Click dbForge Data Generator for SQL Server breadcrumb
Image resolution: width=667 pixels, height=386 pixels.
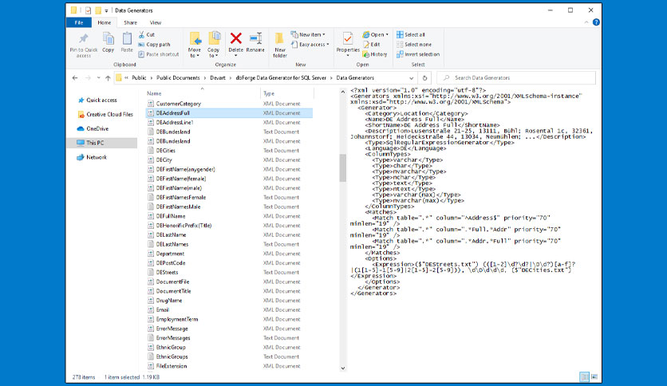tap(281, 78)
